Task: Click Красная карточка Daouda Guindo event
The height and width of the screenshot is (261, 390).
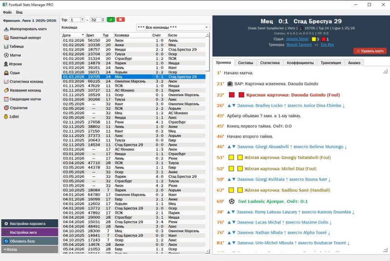Action: point(293,95)
